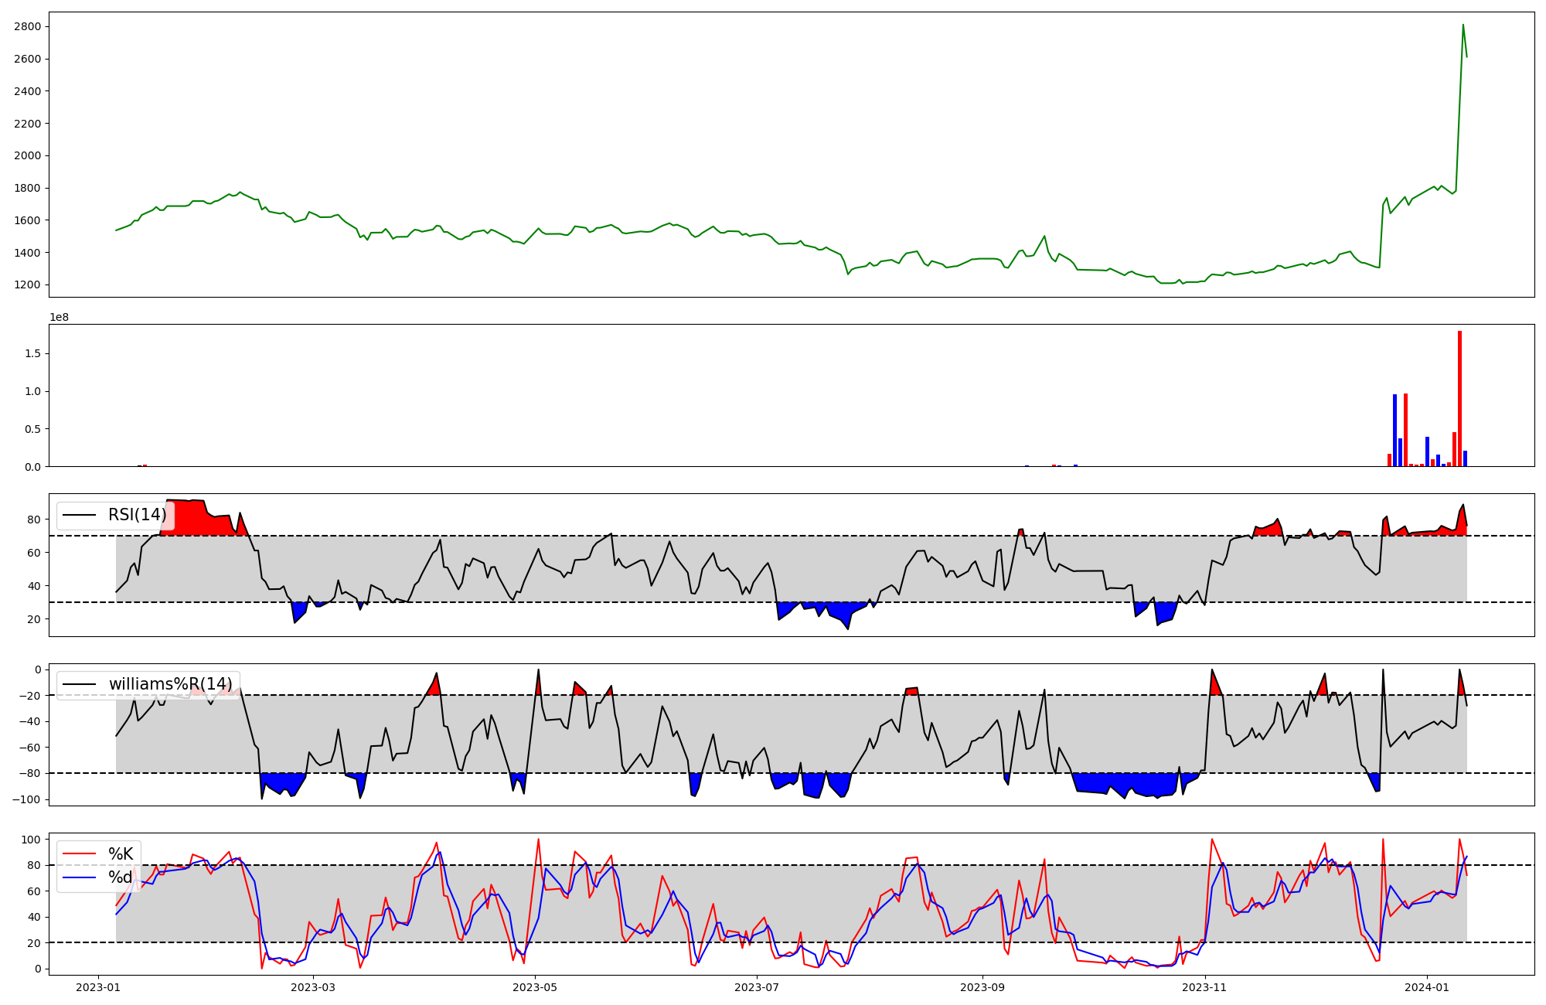
Task: Click the 1200 price axis tick label
Action: pos(28,285)
